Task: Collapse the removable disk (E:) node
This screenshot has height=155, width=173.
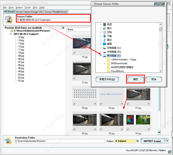Action: [x=101, y=56]
